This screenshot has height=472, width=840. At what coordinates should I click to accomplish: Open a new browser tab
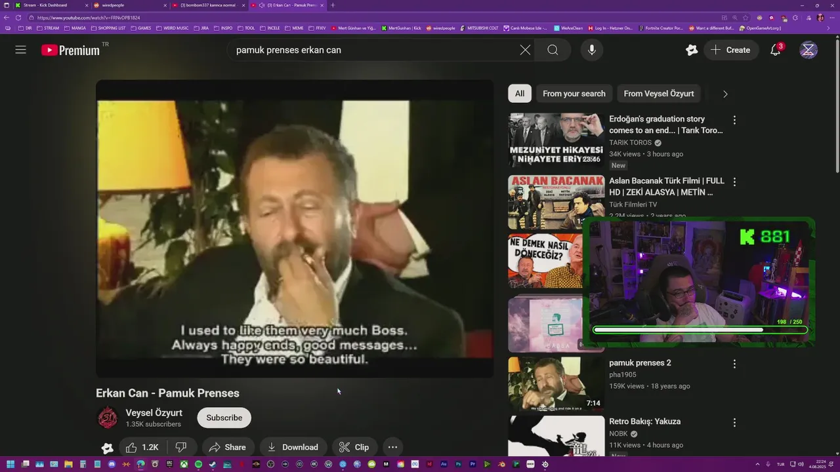[333, 5]
